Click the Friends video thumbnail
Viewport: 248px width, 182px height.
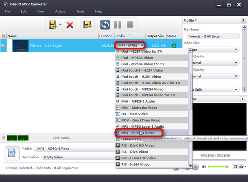click(x=20, y=46)
